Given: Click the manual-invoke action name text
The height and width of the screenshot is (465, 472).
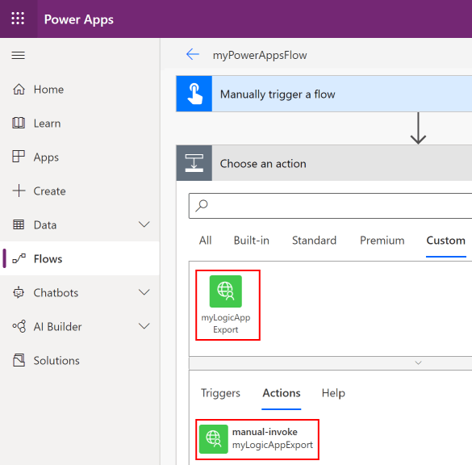Looking at the screenshot, I should (265, 432).
